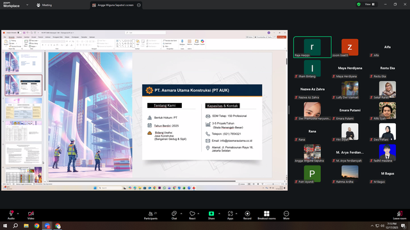Click the volume icon in system tray
This screenshot has height=230, width=410.
[382, 226]
